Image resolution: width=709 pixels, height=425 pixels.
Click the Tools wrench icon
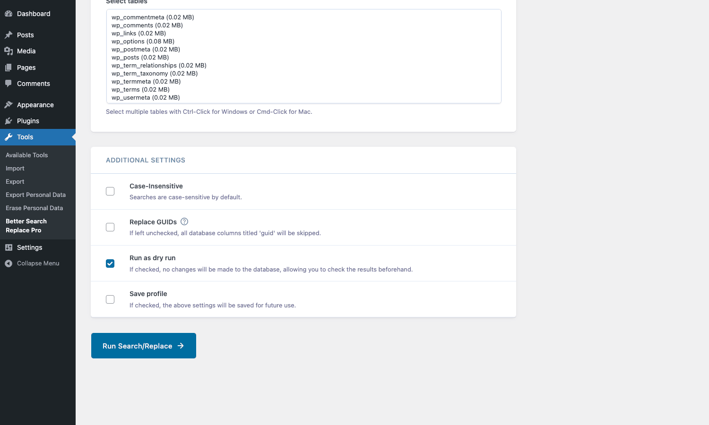click(9, 137)
